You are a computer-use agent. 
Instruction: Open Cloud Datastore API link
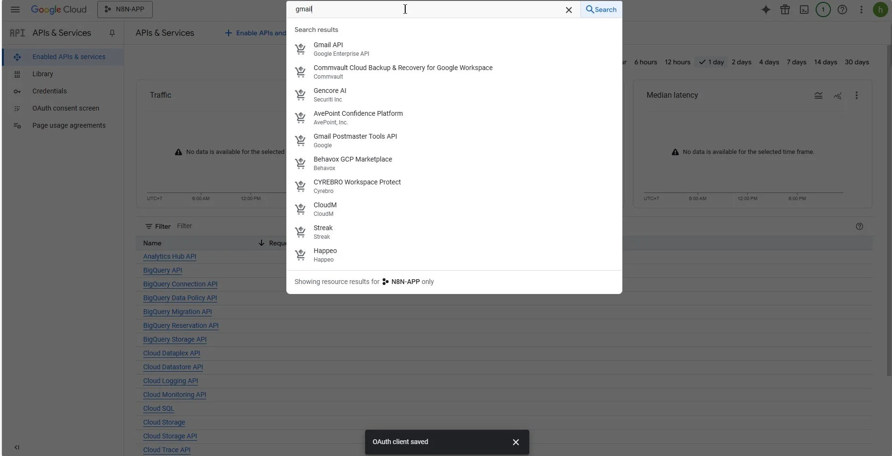click(x=173, y=367)
